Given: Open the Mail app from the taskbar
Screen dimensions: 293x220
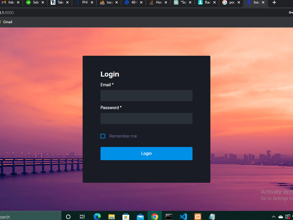Looking at the screenshot, I should (140, 216).
